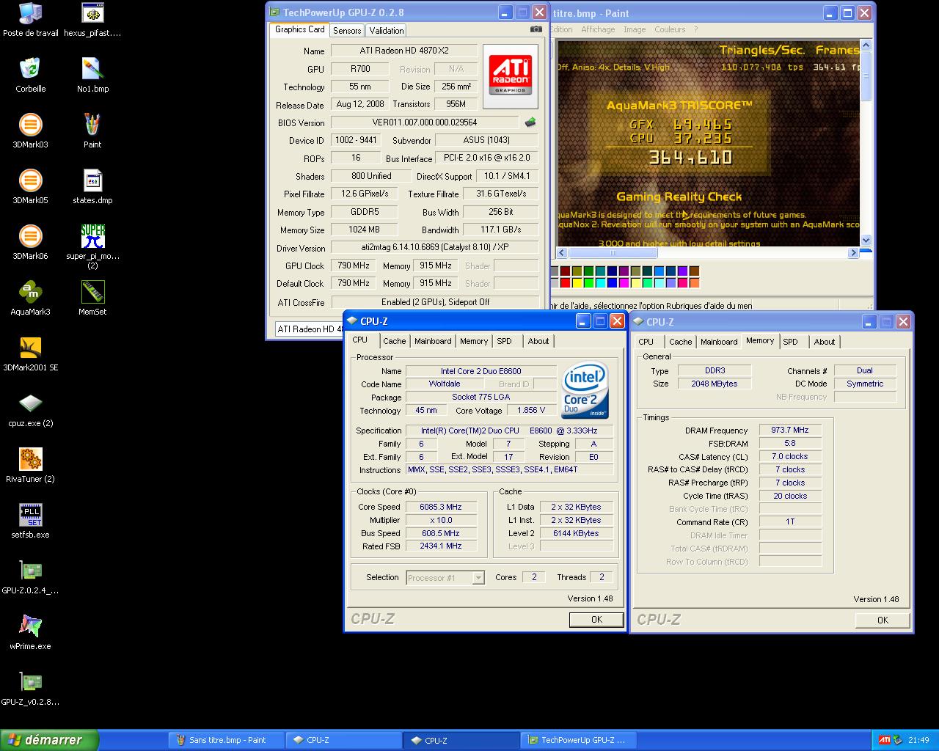Pick the bright yellow swatch in Paint palette

(577, 282)
